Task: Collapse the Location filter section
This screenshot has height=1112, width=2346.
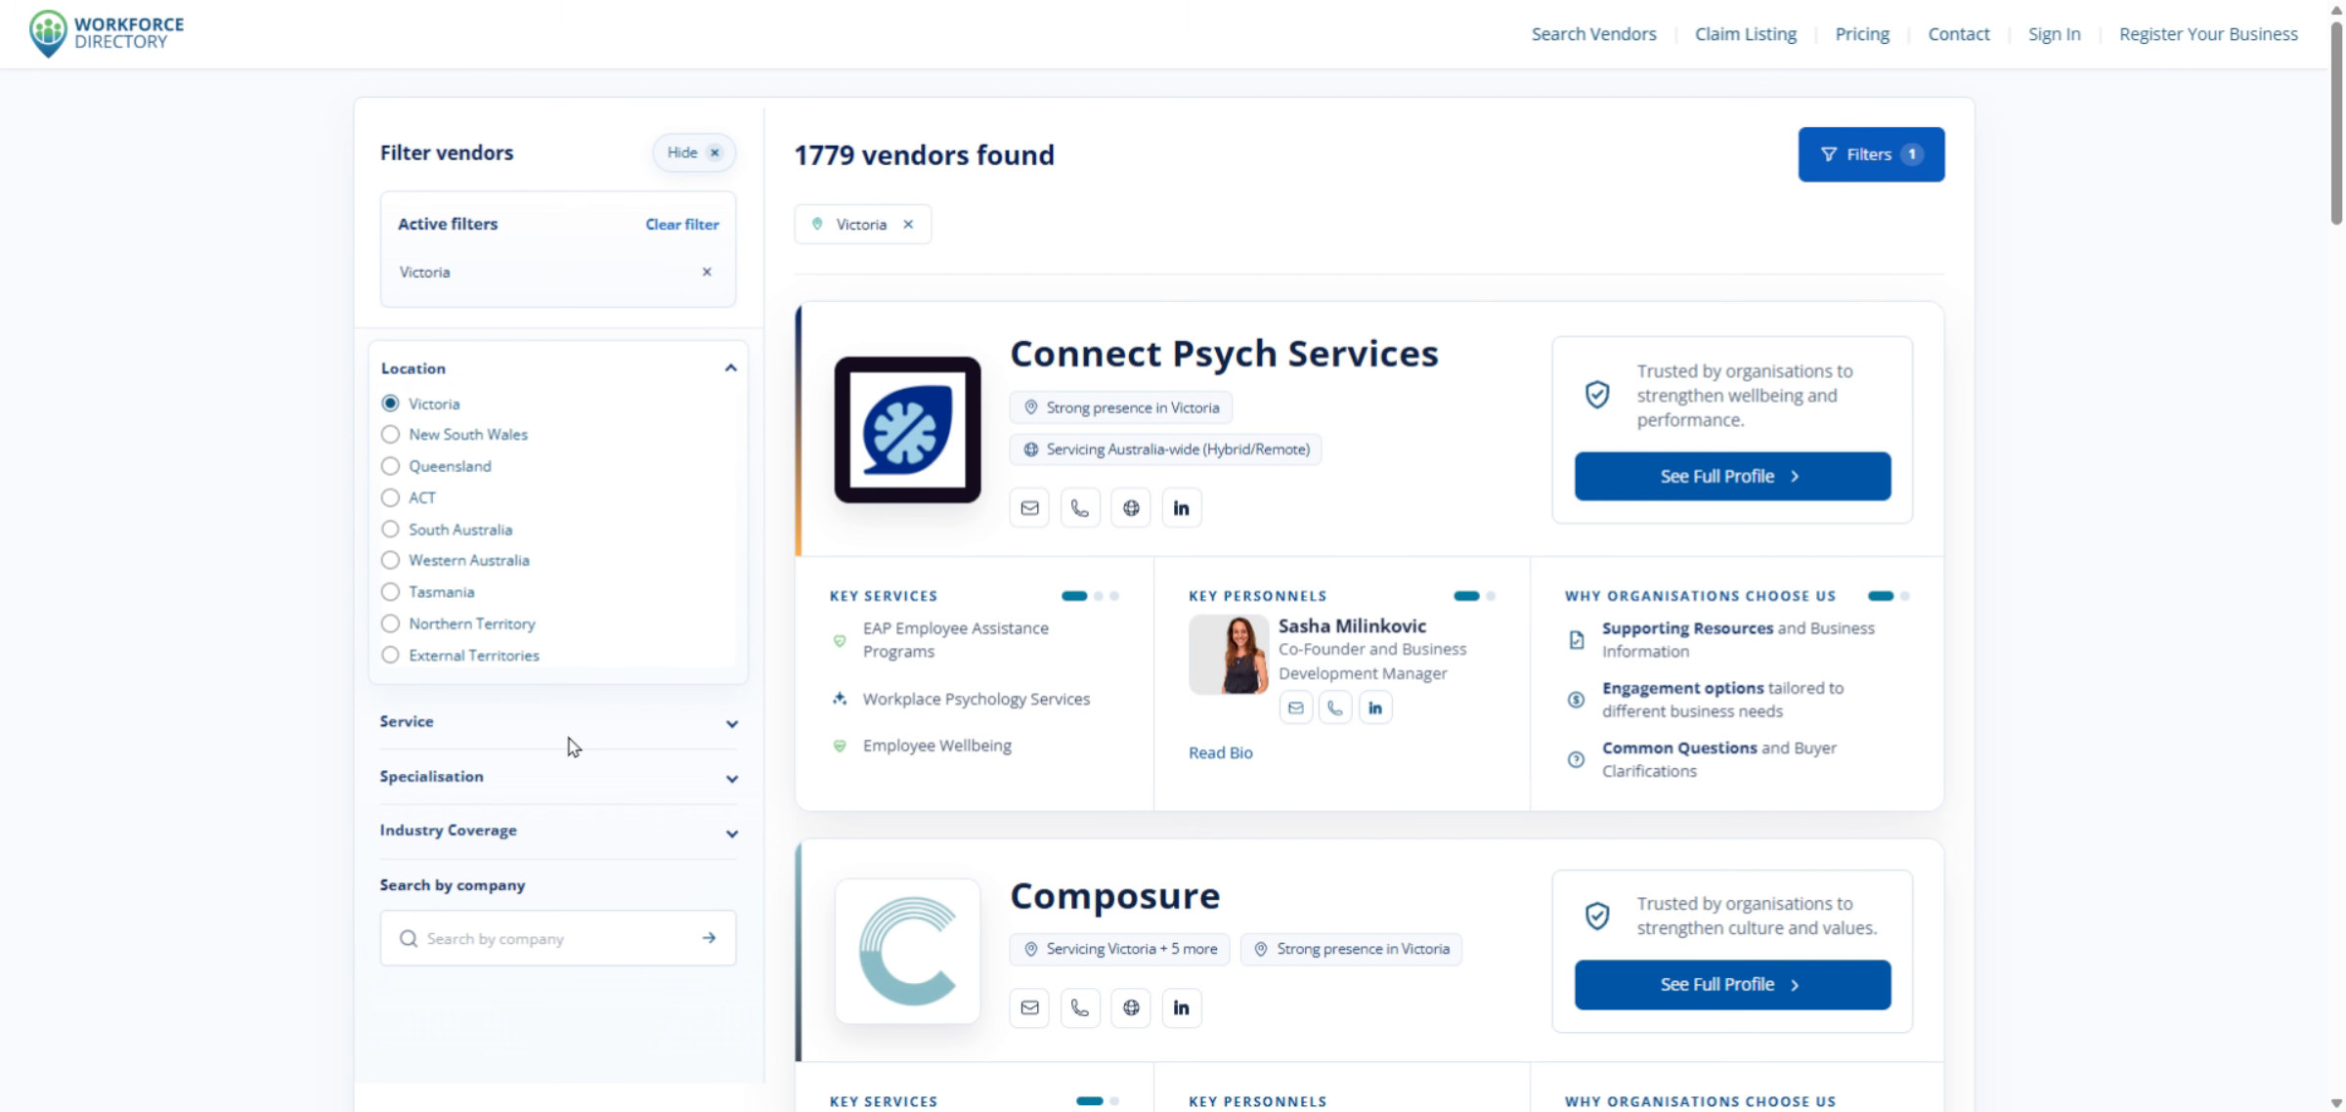Action: coord(730,368)
